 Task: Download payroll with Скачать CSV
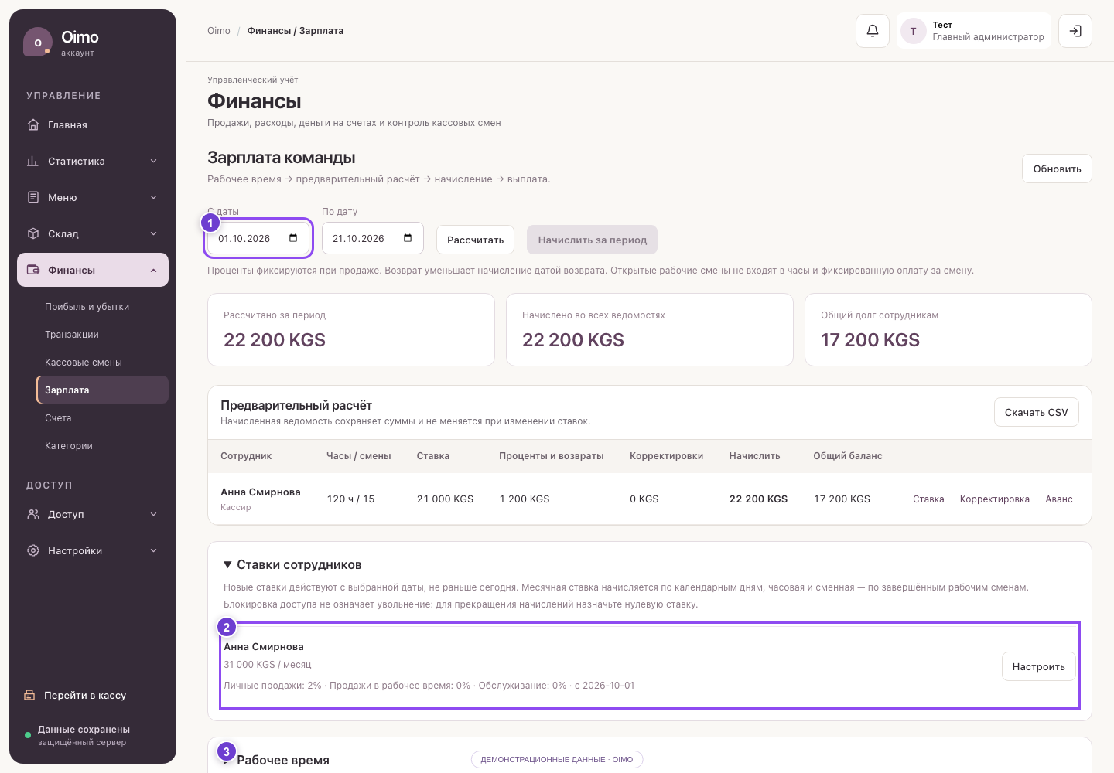point(1036,412)
